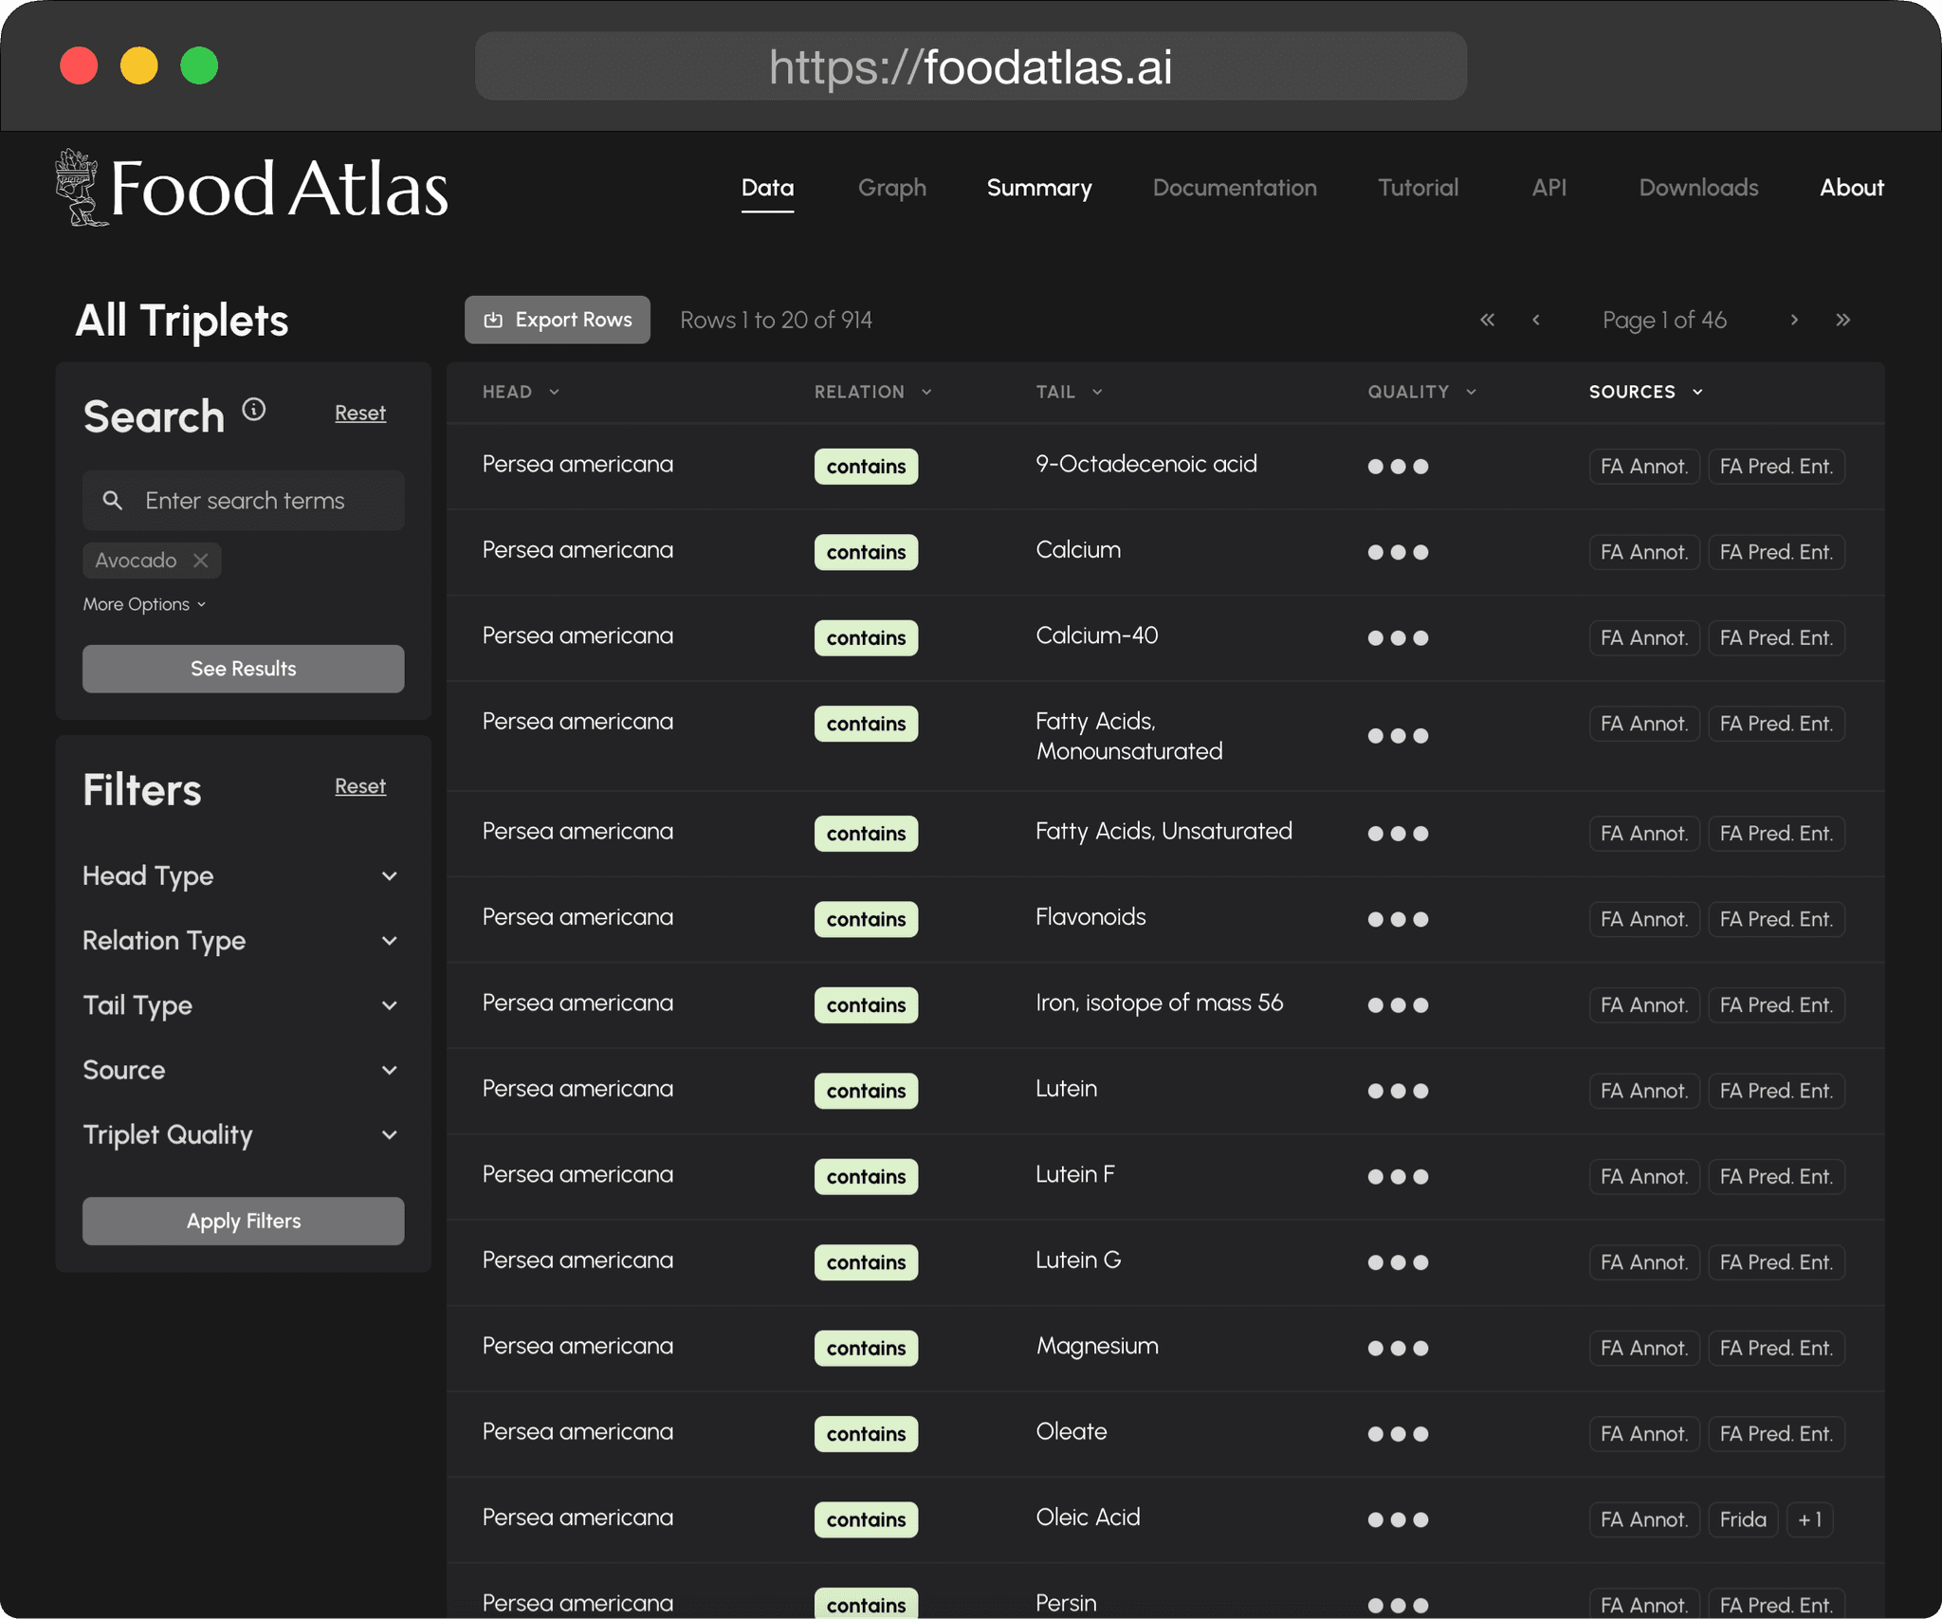
Task: Click +1 sources badge on Oleic Acid row
Action: [x=1809, y=1519]
